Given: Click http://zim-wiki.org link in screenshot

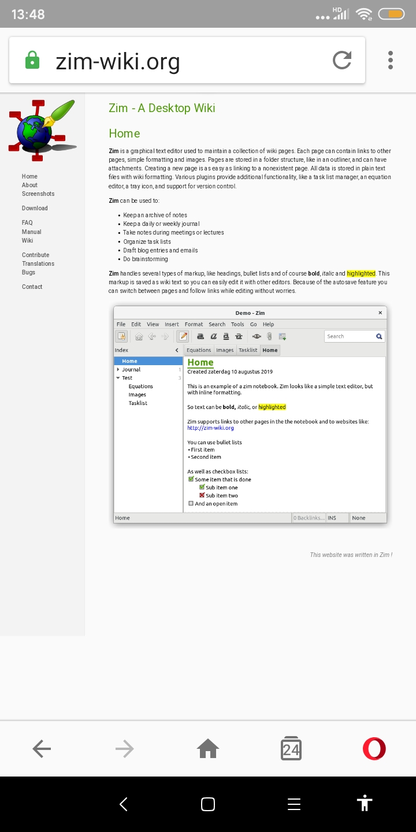Looking at the screenshot, I should (210, 428).
